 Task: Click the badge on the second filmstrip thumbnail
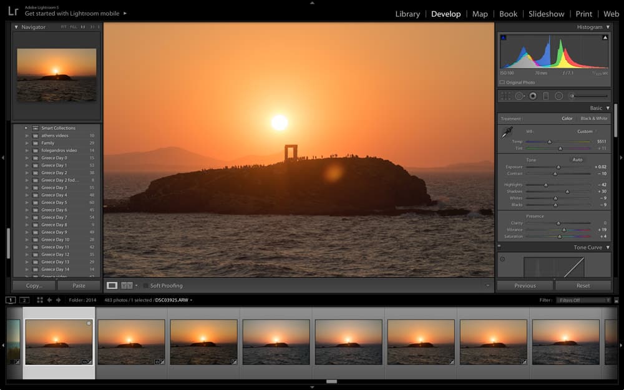(x=158, y=362)
